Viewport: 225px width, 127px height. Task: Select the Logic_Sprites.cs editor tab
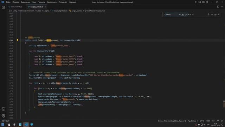point(37,7)
